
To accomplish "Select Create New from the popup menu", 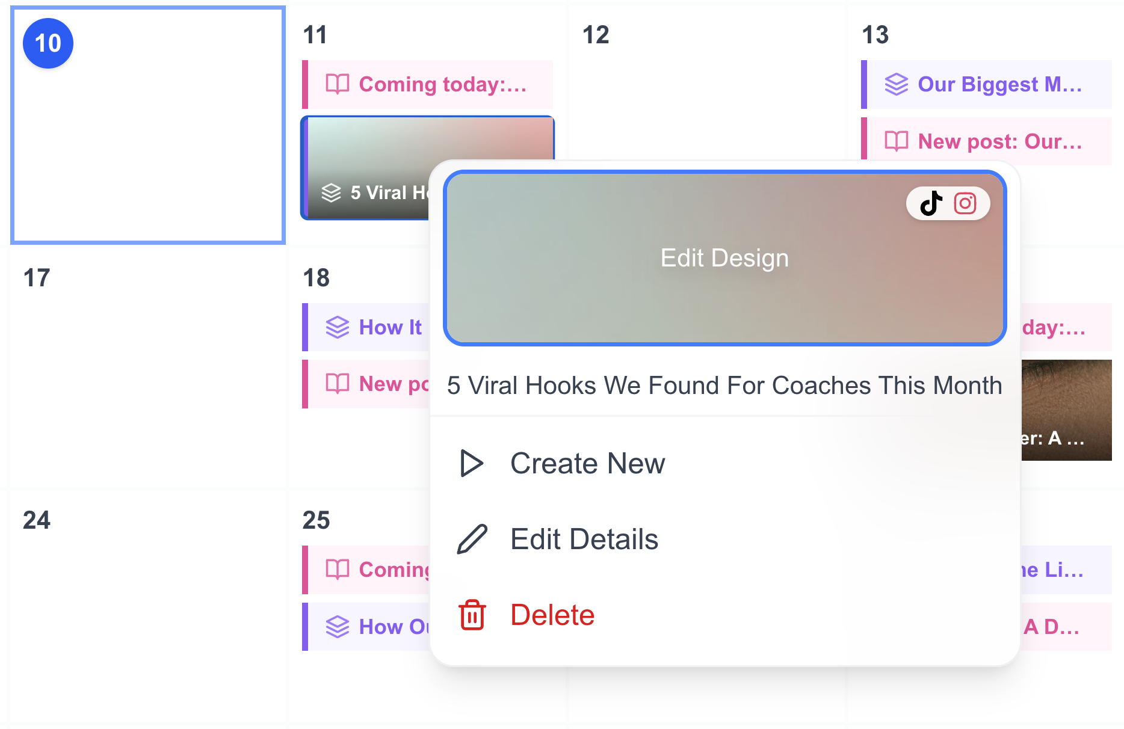I will click(587, 463).
